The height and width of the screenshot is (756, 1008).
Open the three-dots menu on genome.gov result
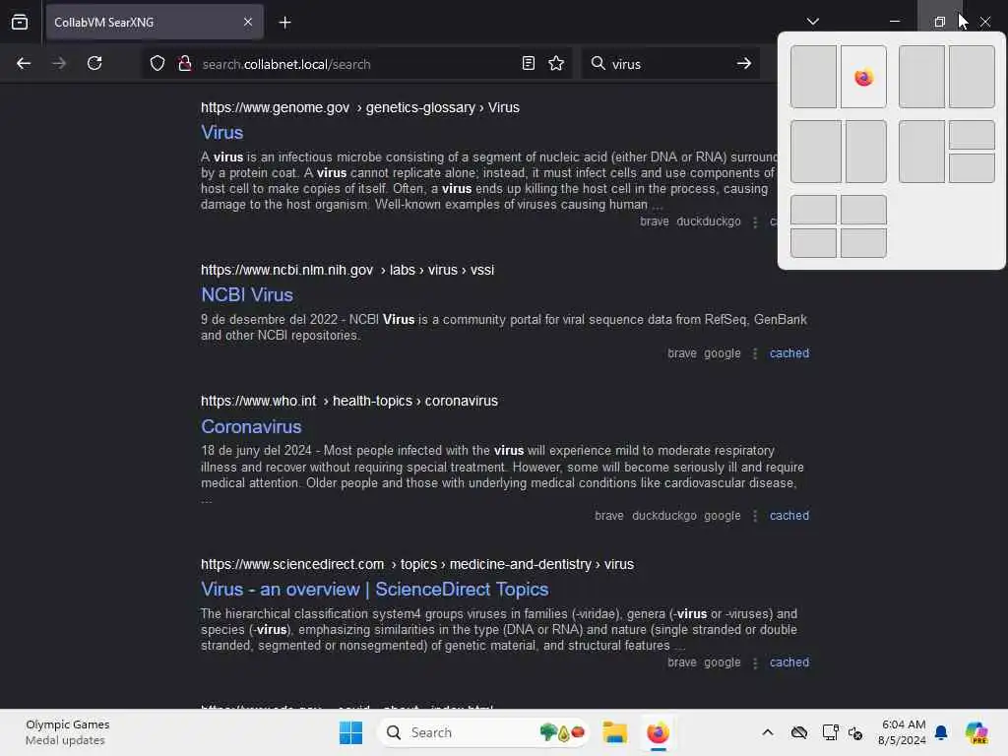click(x=755, y=221)
